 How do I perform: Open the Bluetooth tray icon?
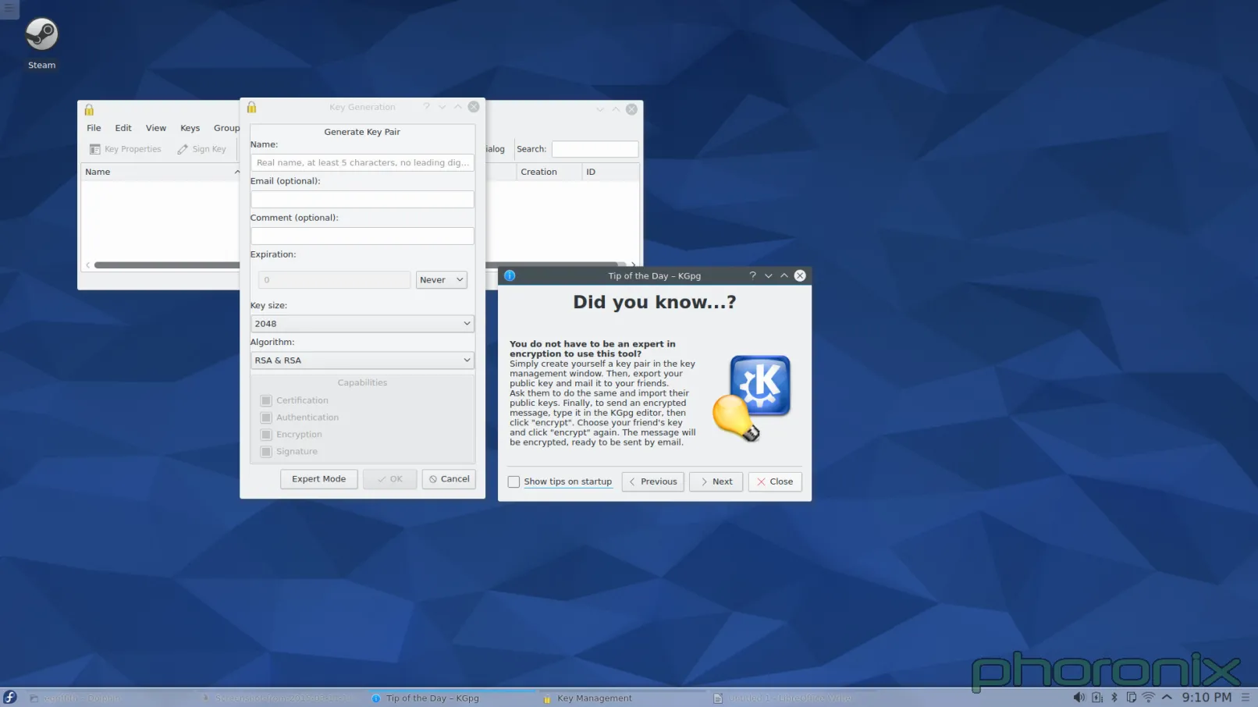pyautogui.click(x=1114, y=698)
